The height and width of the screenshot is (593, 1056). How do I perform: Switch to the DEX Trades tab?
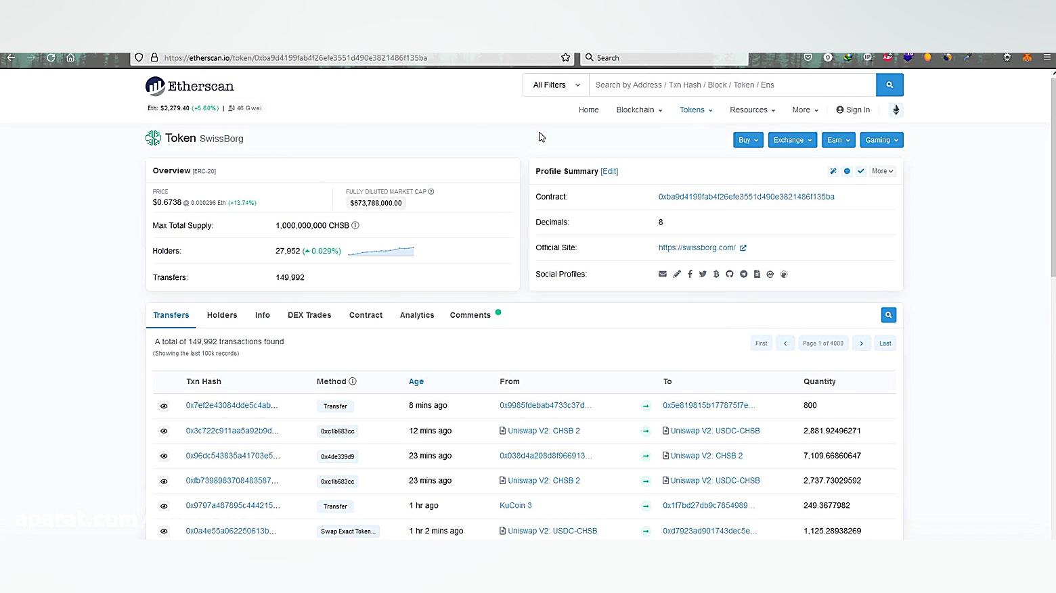point(309,315)
